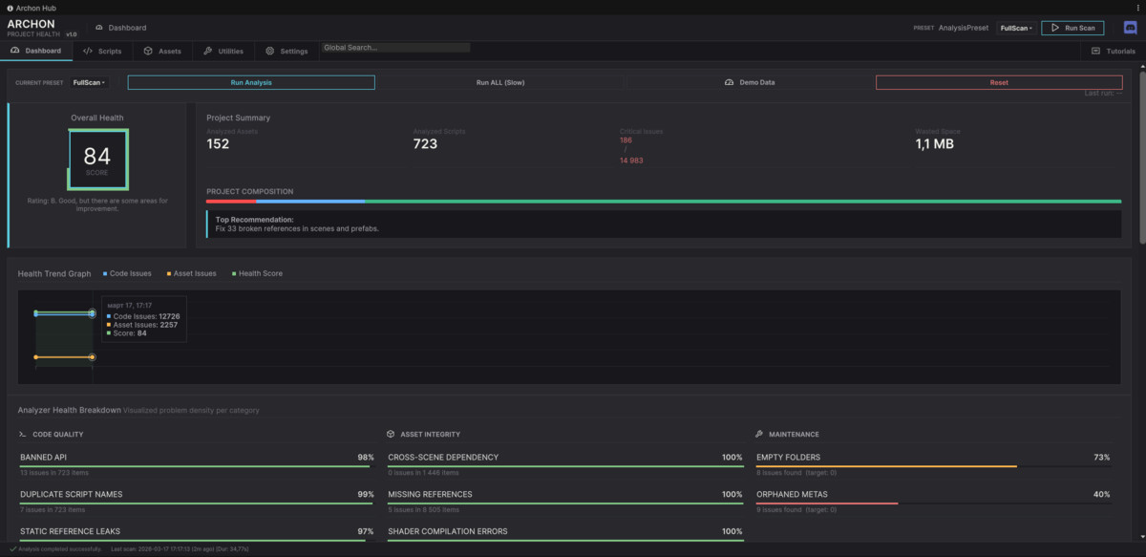Click the 'Rating: B. Good' description text

coord(97,204)
